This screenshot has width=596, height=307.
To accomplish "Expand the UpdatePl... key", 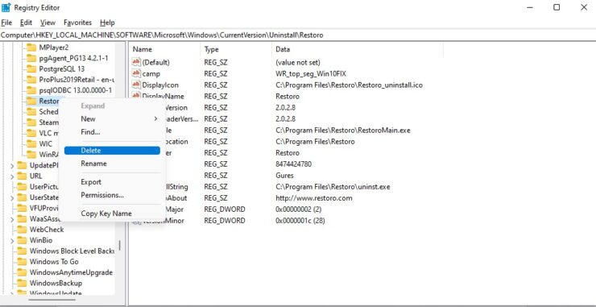I will click(x=12, y=166).
